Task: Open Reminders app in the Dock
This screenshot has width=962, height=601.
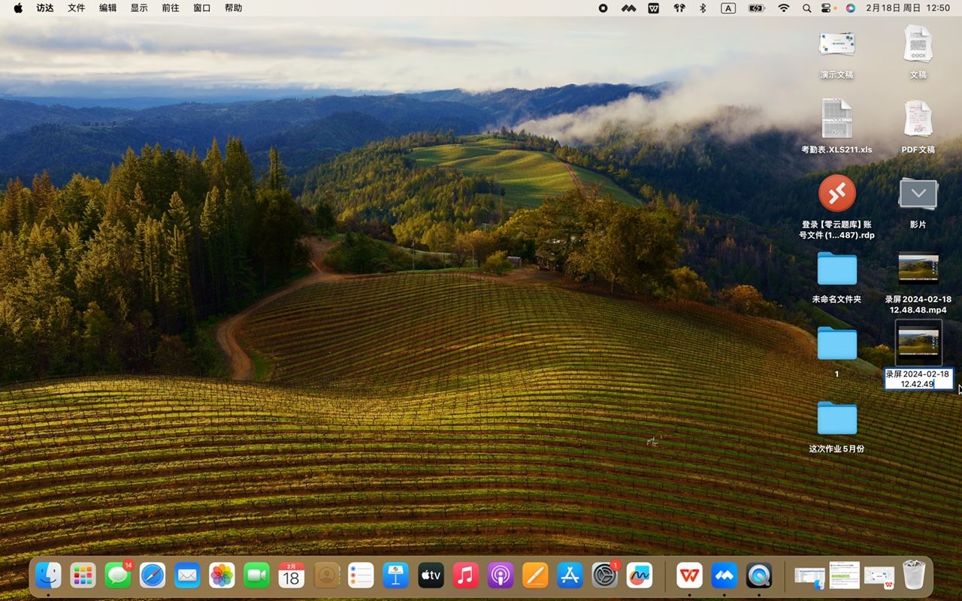Action: (361, 575)
